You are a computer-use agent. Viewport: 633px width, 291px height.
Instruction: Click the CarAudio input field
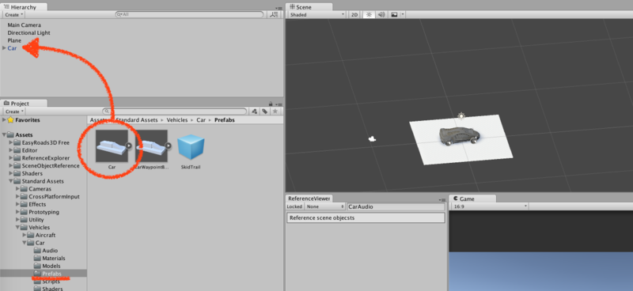coord(396,206)
